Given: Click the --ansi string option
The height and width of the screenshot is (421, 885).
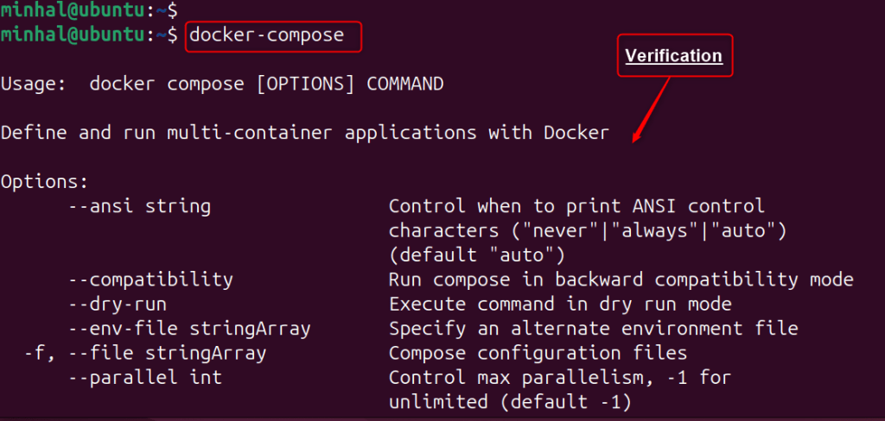Looking at the screenshot, I should (x=138, y=206).
